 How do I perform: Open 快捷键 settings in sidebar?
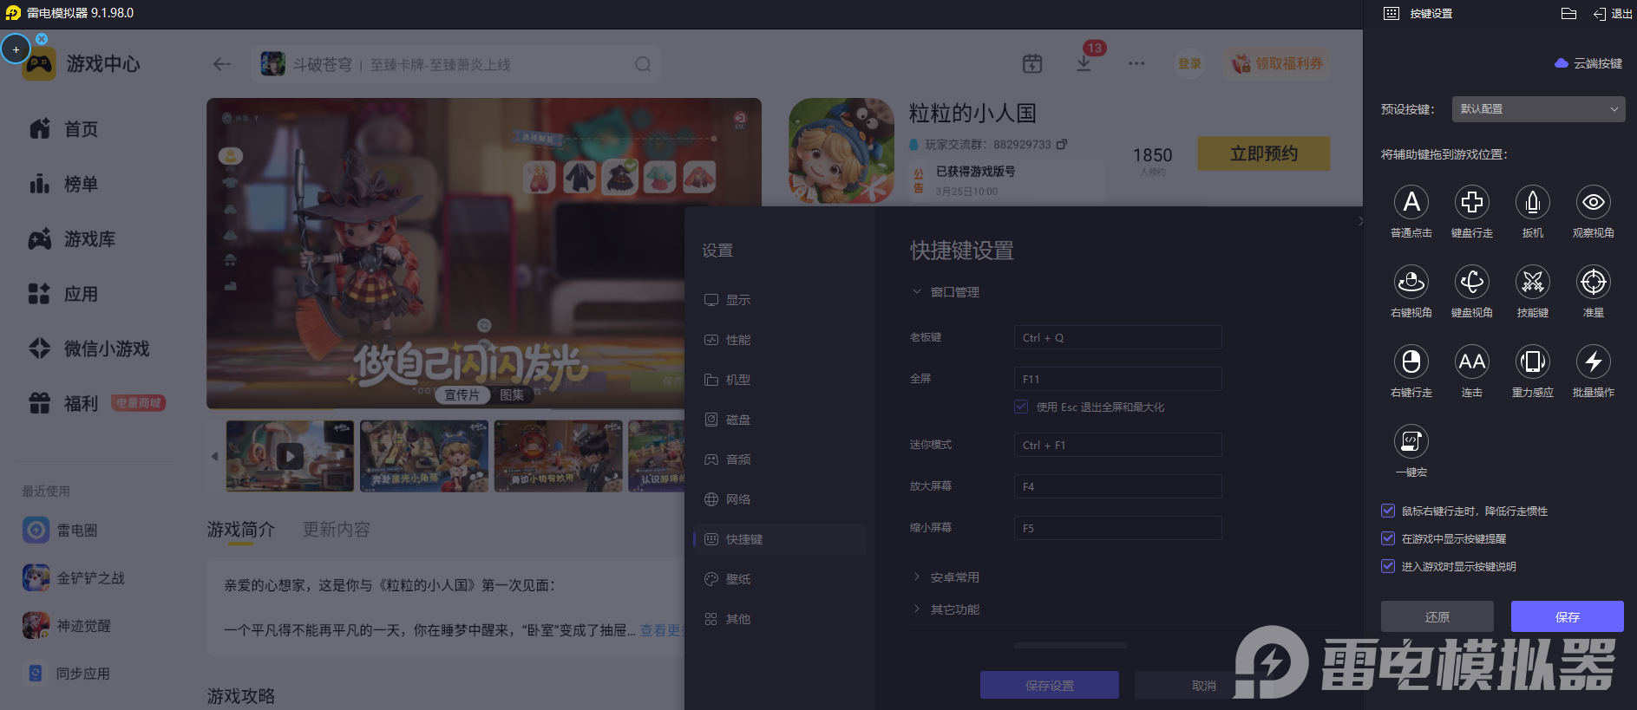click(743, 539)
